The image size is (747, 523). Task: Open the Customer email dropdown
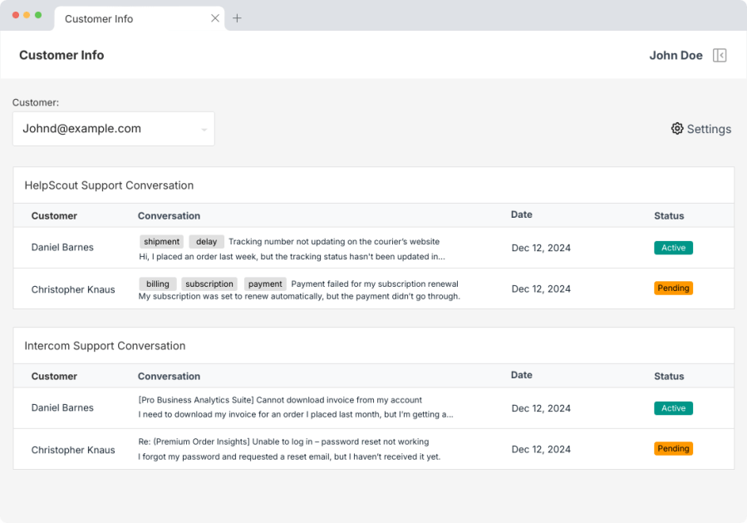coord(114,129)
